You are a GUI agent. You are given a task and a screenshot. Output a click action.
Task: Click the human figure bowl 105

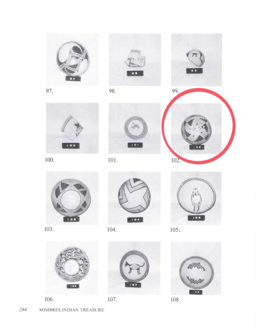point(196,198)
